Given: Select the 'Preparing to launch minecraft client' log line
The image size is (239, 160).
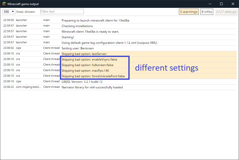Looking at the screenshot, I should tap(97, 21).
